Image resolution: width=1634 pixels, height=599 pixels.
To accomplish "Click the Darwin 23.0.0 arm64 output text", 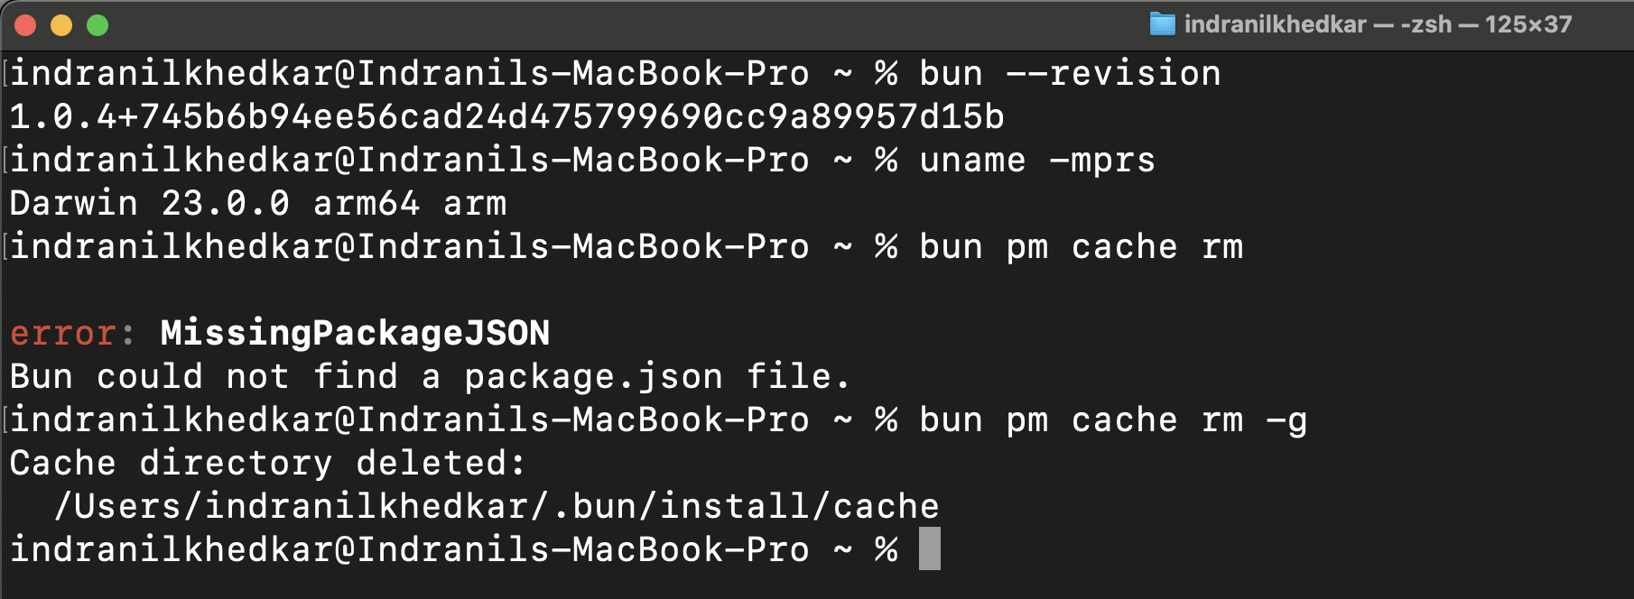I will pos(257,203).
